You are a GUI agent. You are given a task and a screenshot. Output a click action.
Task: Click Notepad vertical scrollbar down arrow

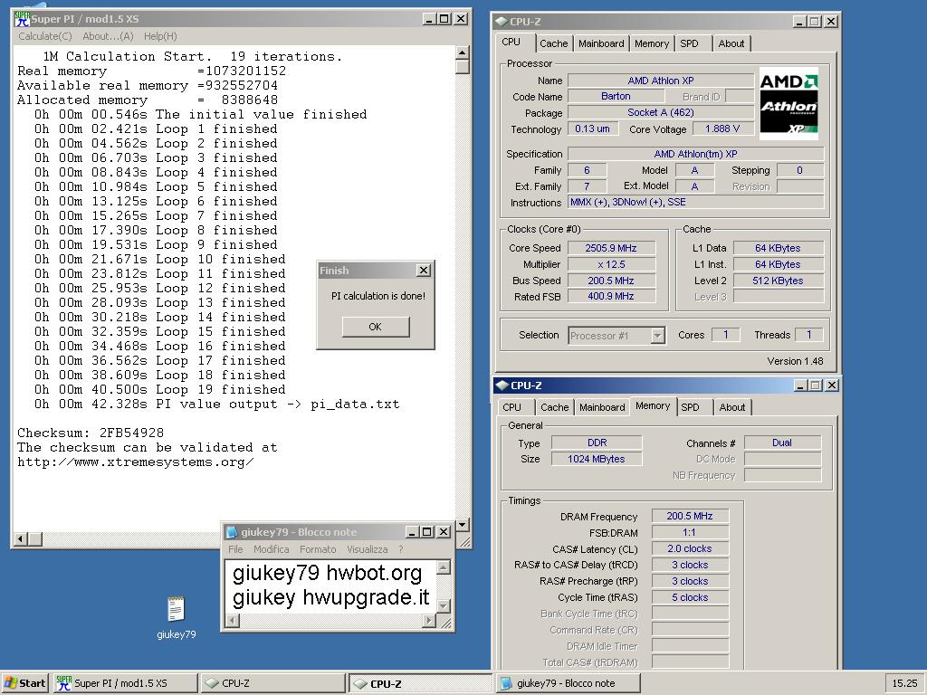tap(444, 606)
